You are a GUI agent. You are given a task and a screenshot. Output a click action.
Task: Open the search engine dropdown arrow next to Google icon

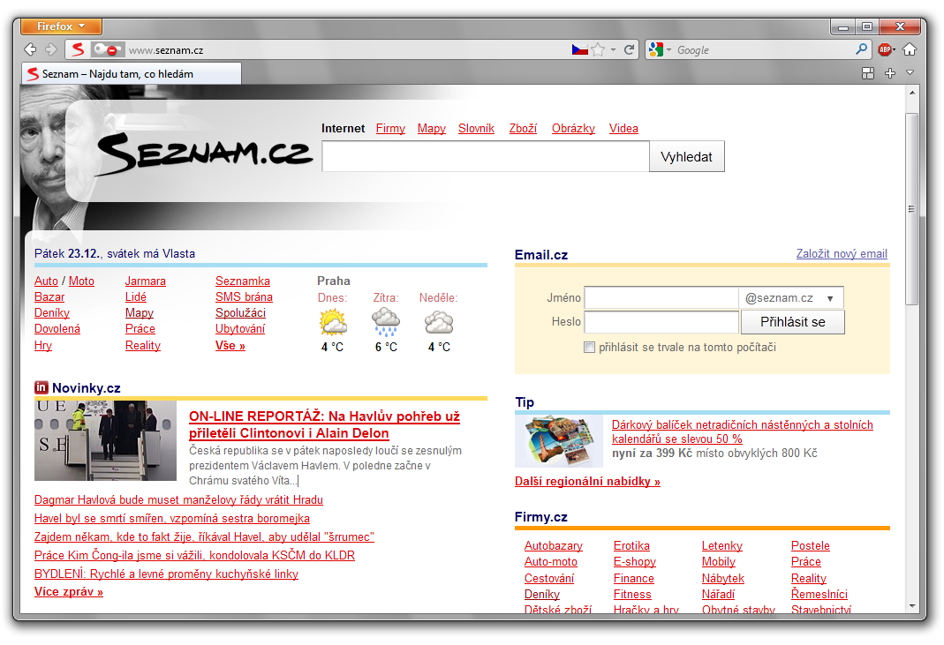(x=668, y=50)
